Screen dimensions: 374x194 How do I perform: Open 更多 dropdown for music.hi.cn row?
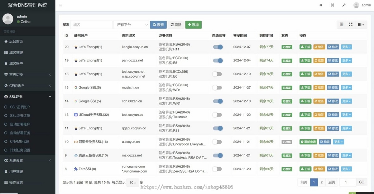(x=346, y=88)
